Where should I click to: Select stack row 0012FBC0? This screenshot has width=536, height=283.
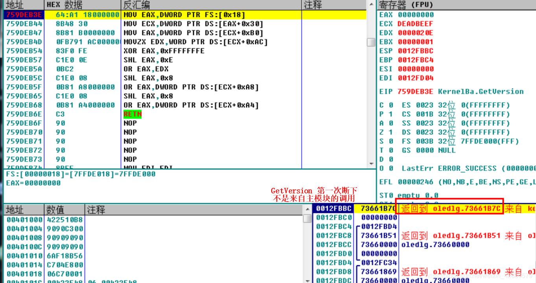tap(425, 218)
